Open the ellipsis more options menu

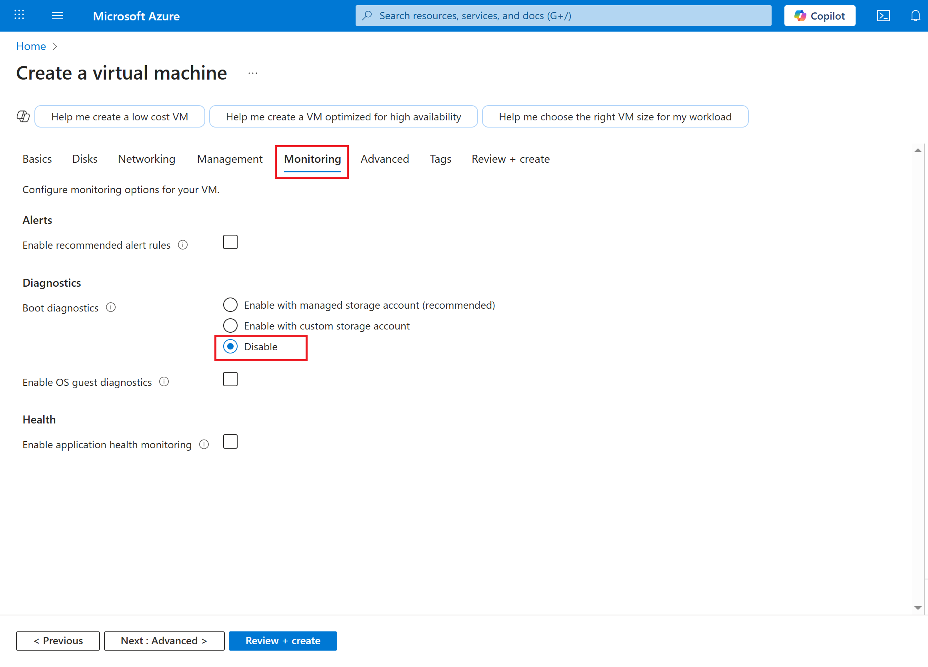[x=253, y=73]
